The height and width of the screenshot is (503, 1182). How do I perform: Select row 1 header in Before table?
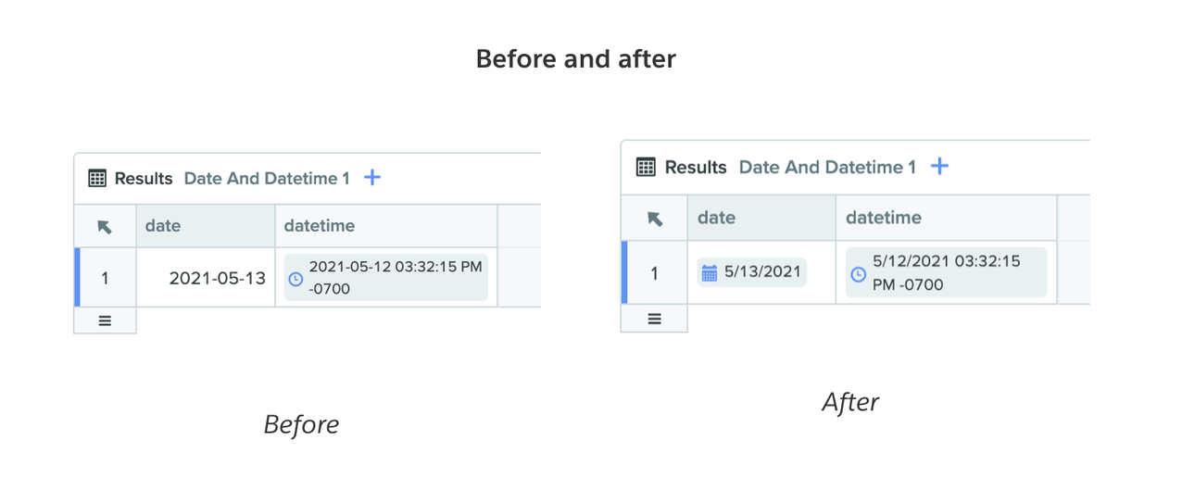pos(105,277)
